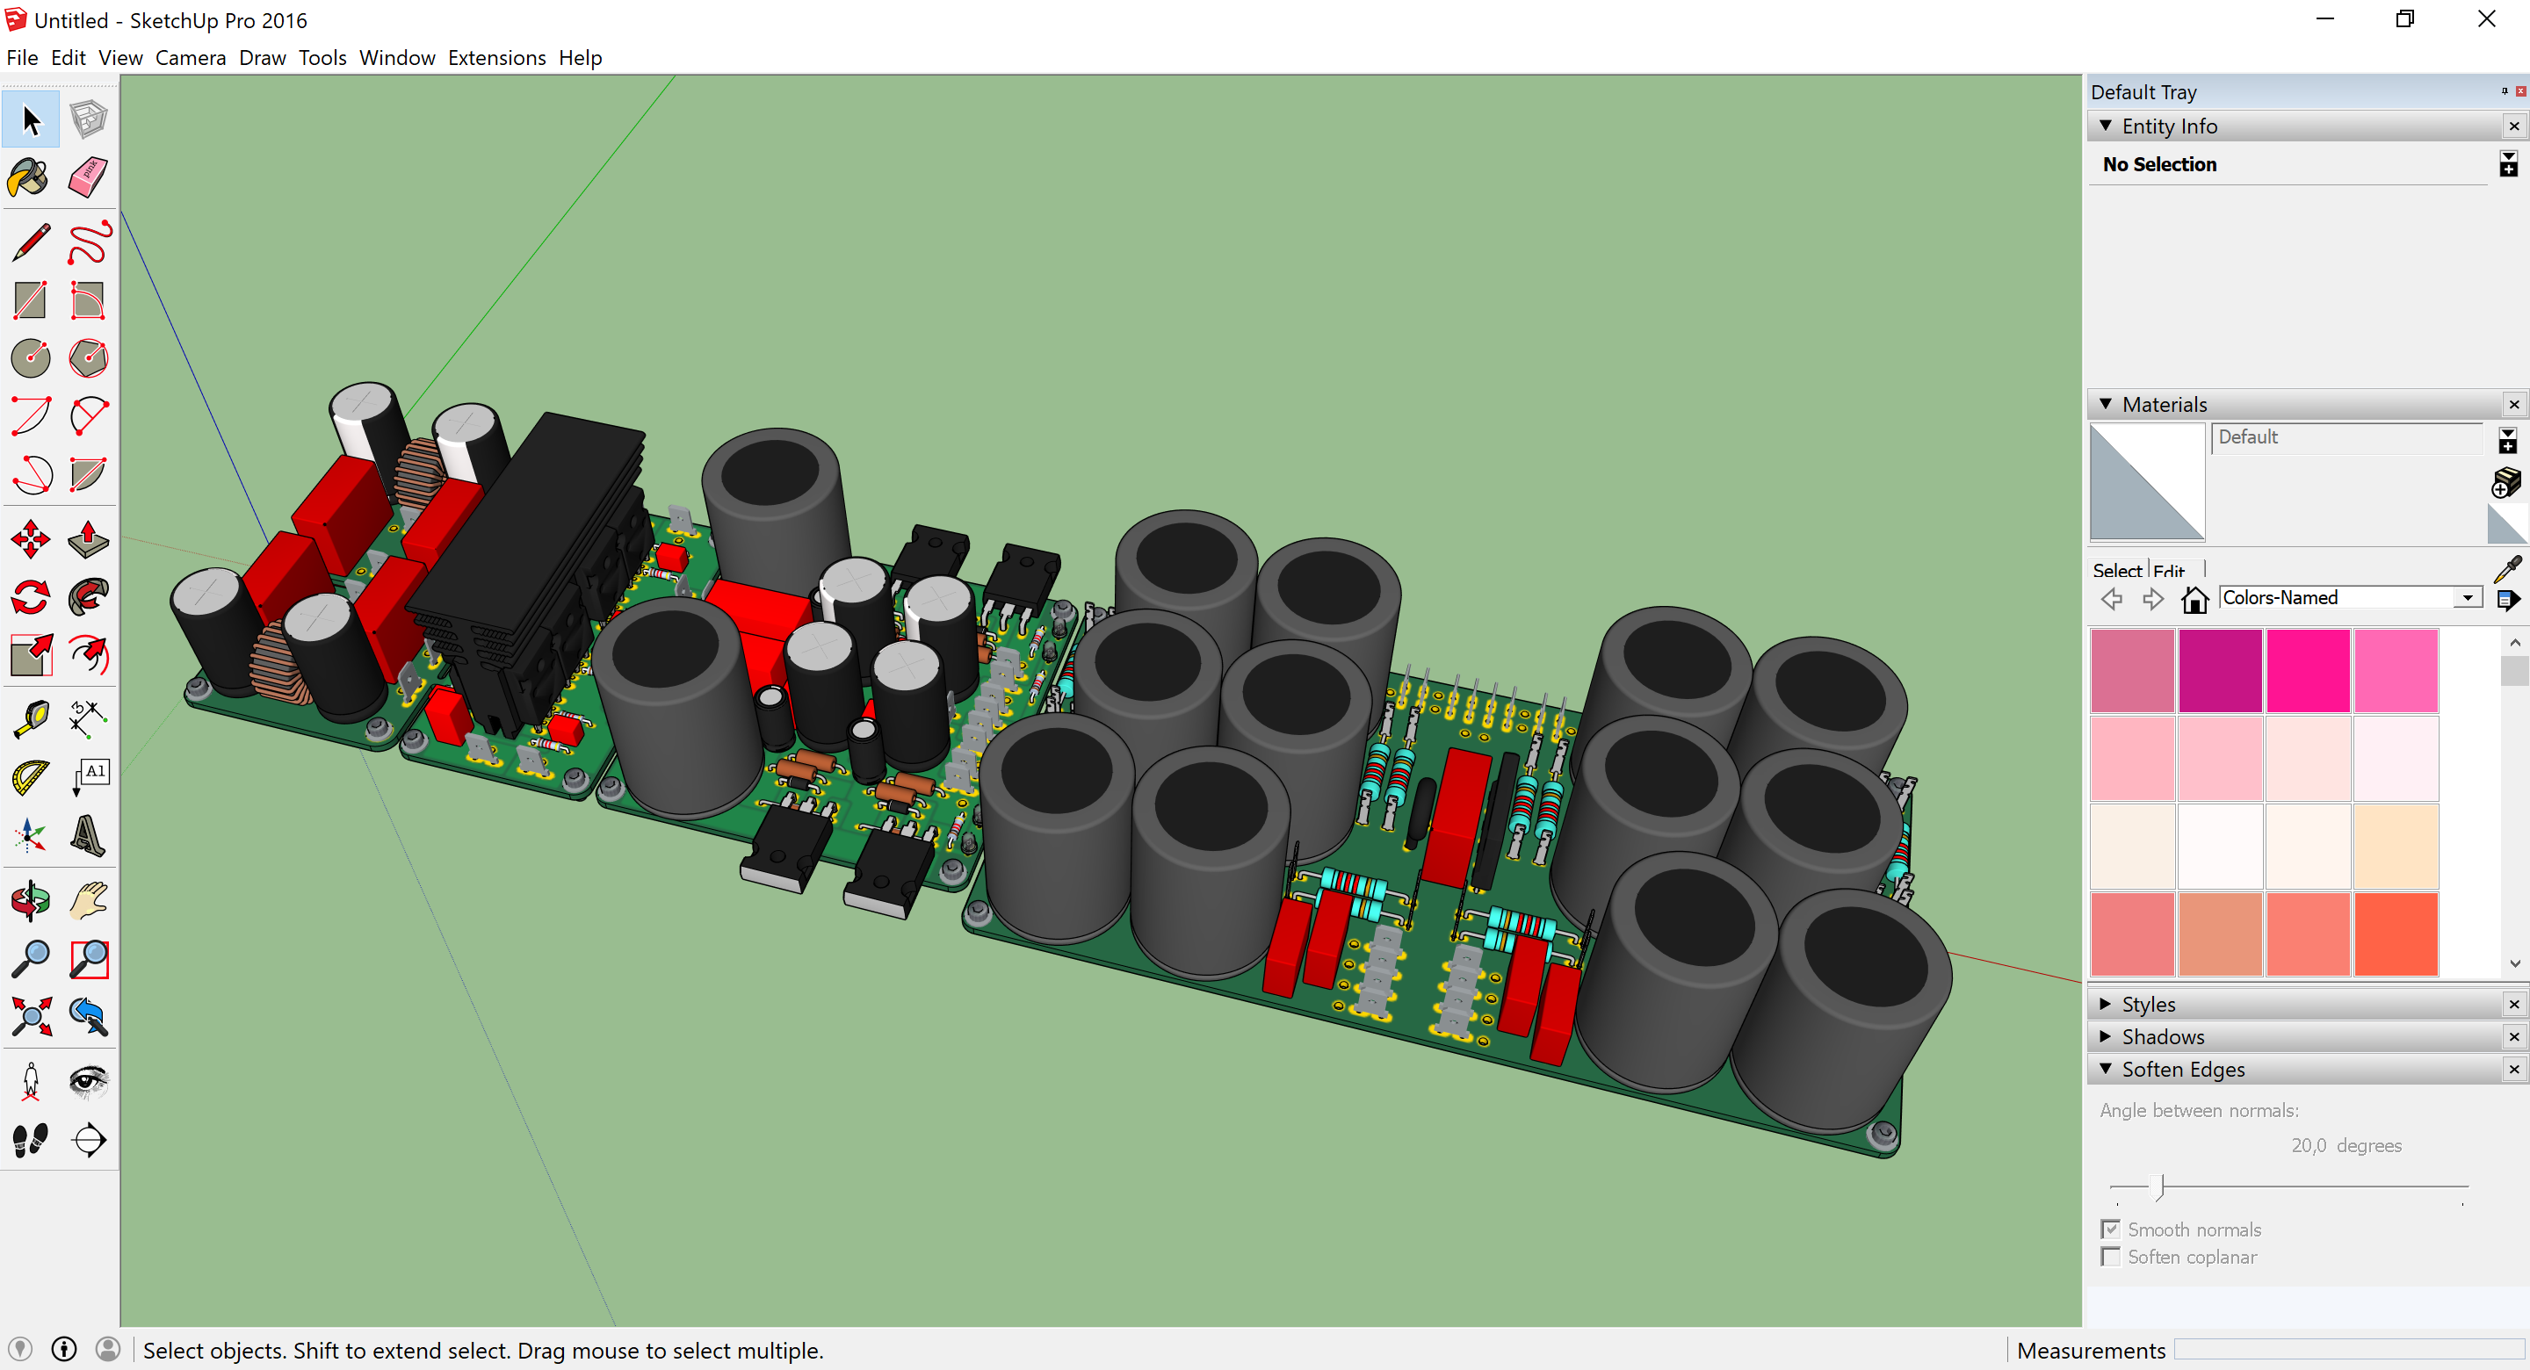Close the Soften Edges panel
The width and height of the screenshot is (2530, 1370).
click(2513, 1069)
